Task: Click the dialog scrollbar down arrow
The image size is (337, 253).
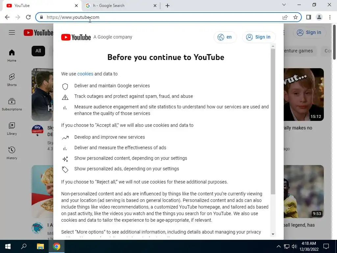Action: pos(273,234)
